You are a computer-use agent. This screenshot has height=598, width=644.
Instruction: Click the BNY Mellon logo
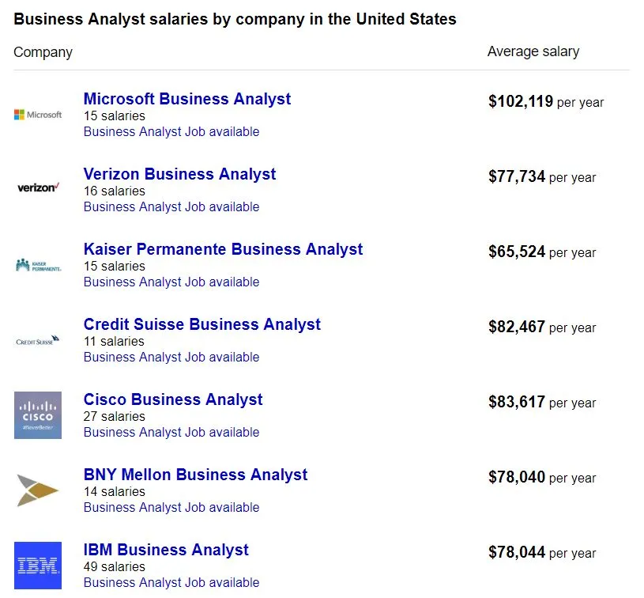[x=38, y=490]
